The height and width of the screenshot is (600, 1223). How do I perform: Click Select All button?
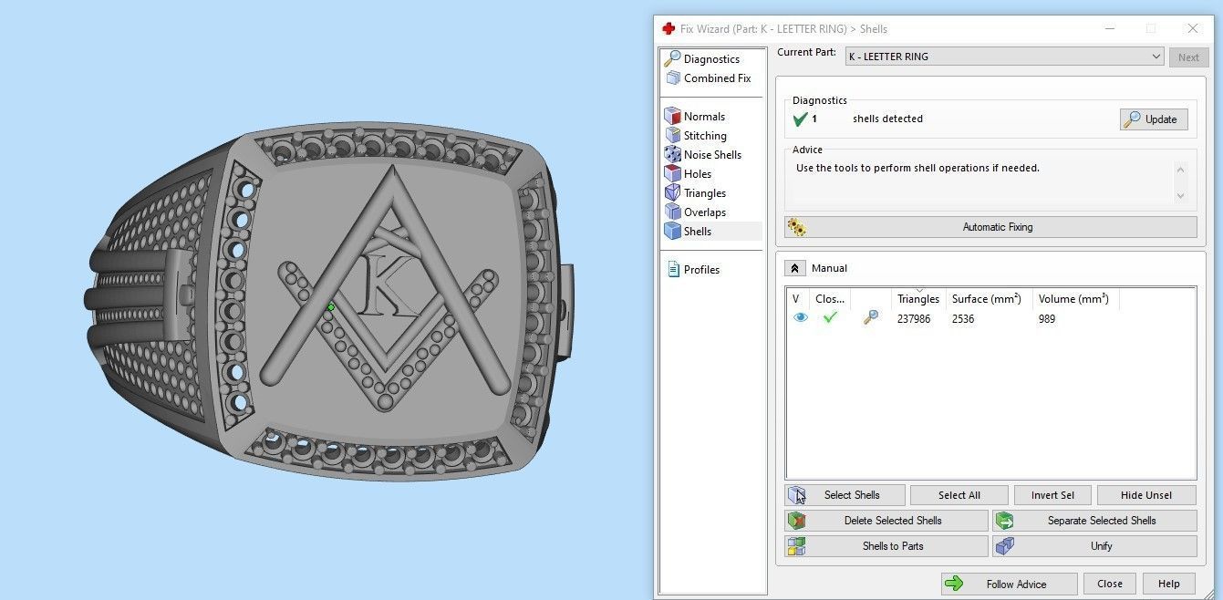coord(959,495)
